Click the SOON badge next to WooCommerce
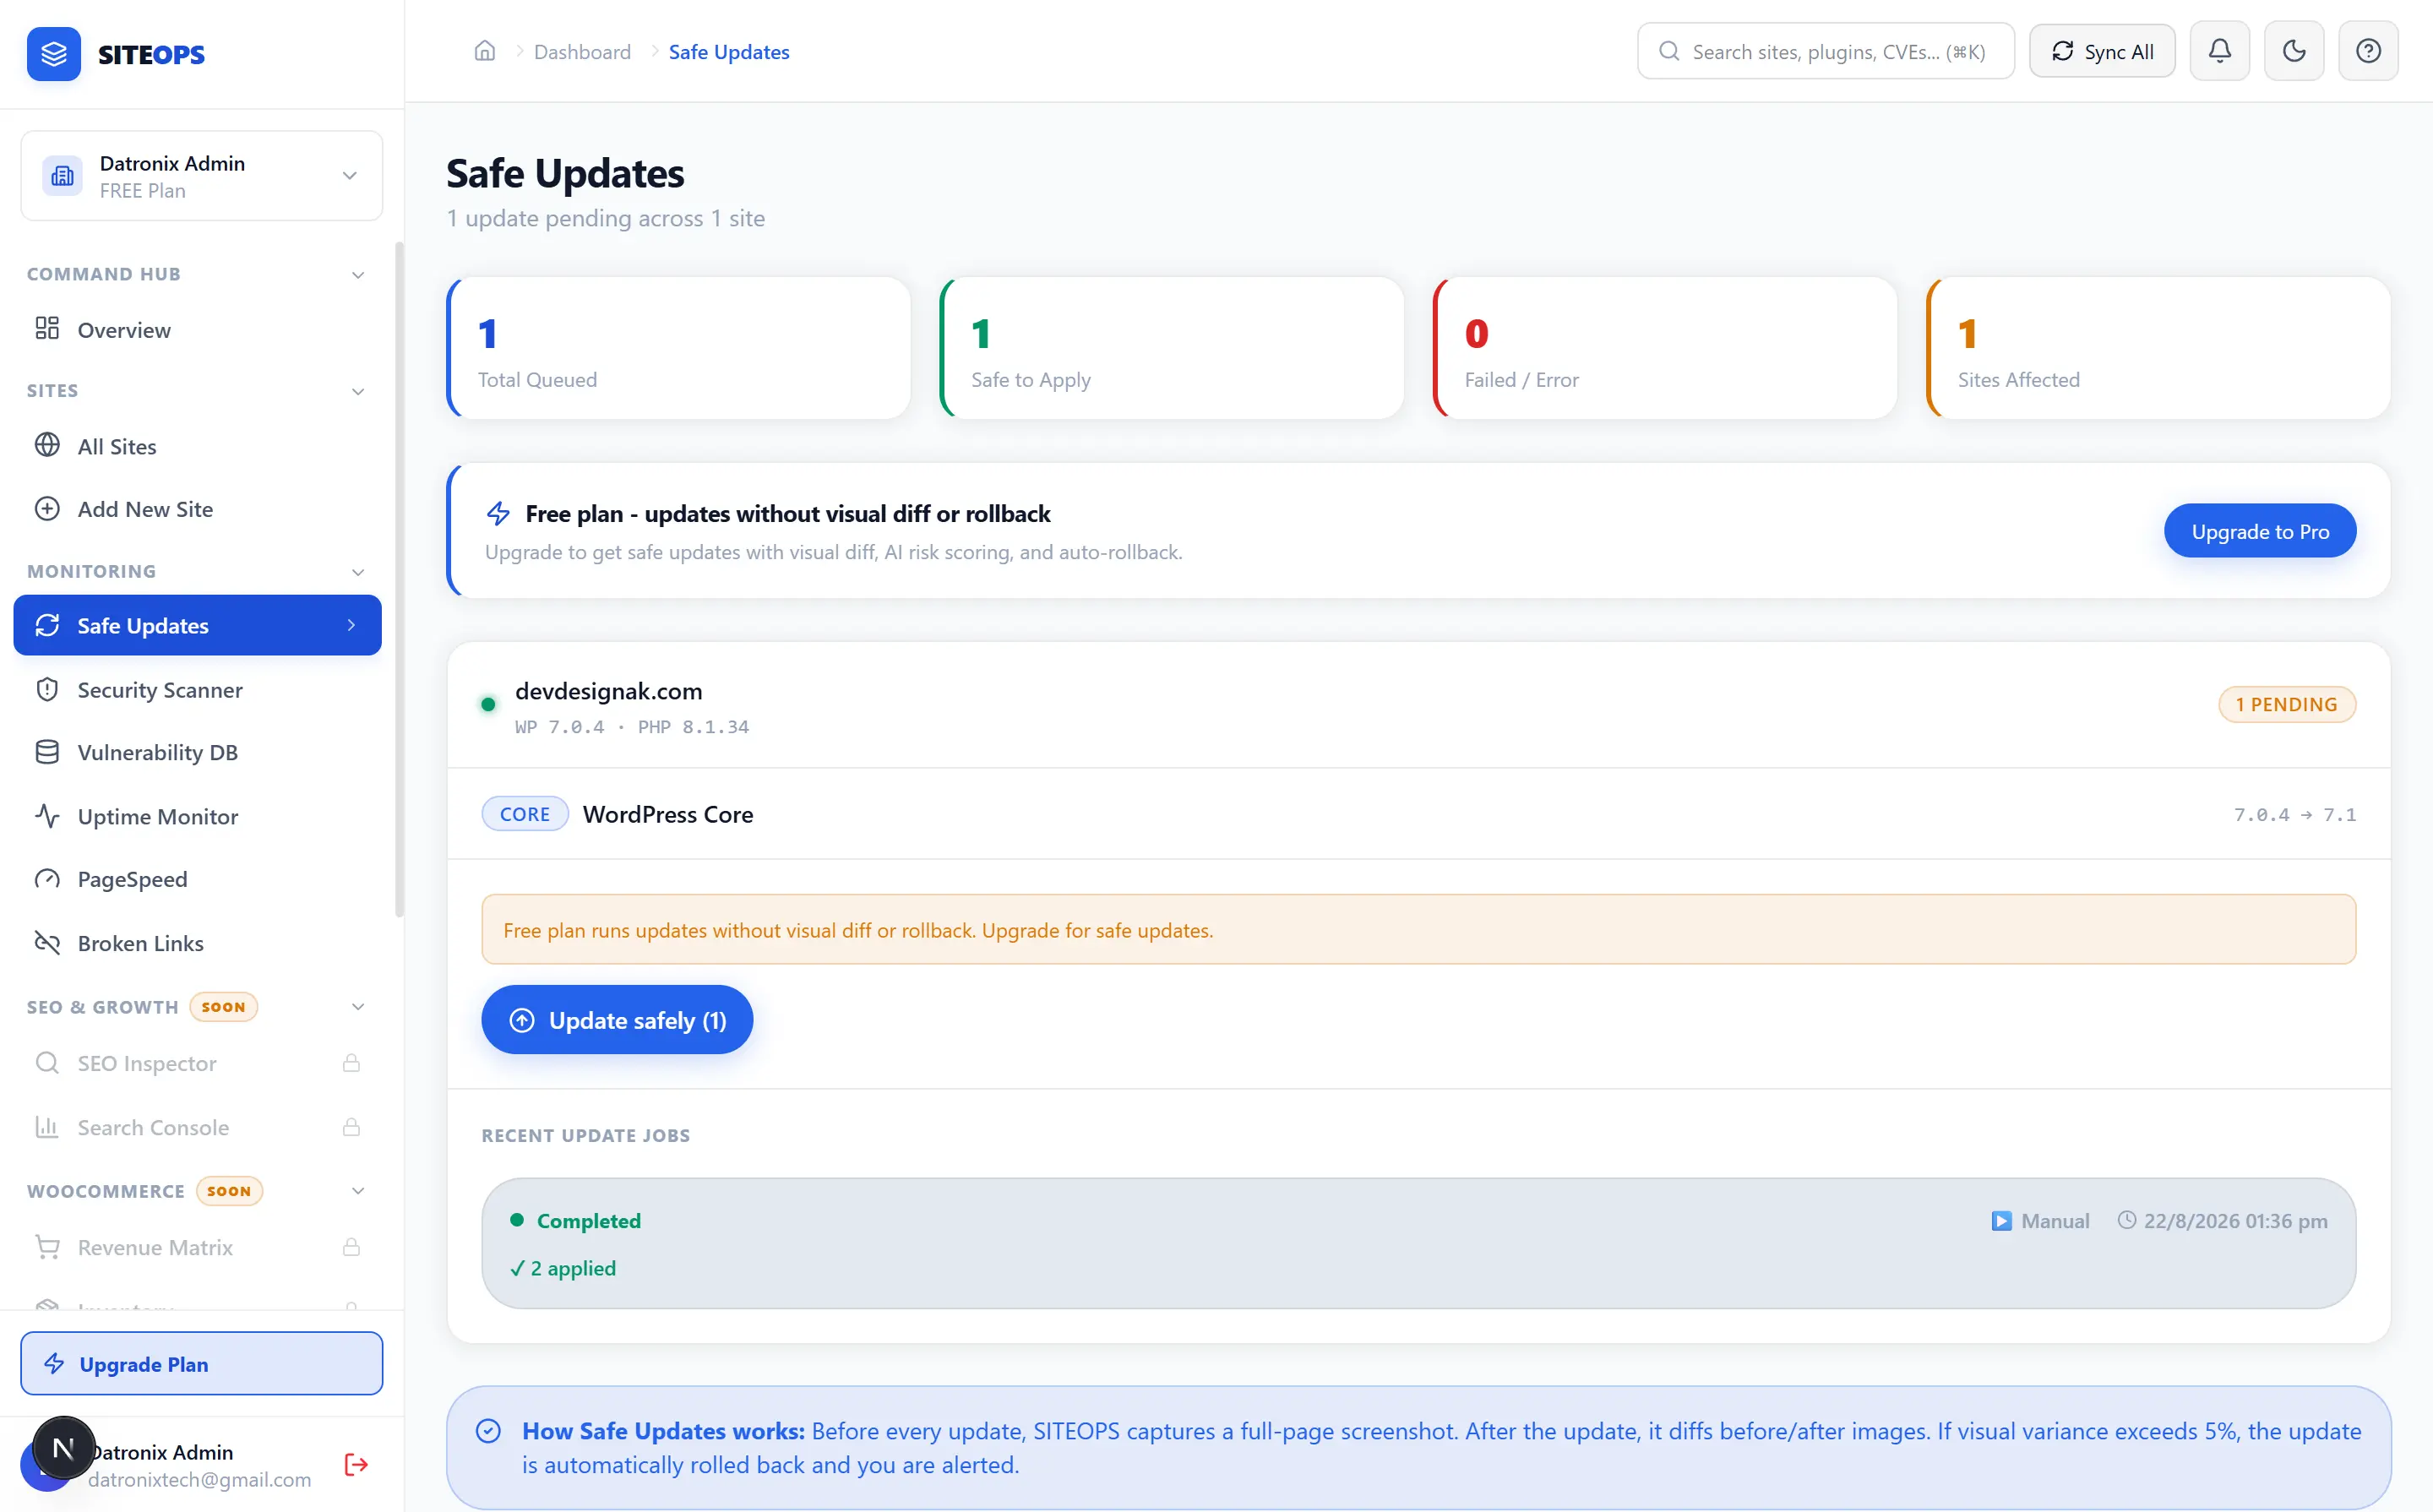2433x1512 pixels. click(x=229, y=1191)
